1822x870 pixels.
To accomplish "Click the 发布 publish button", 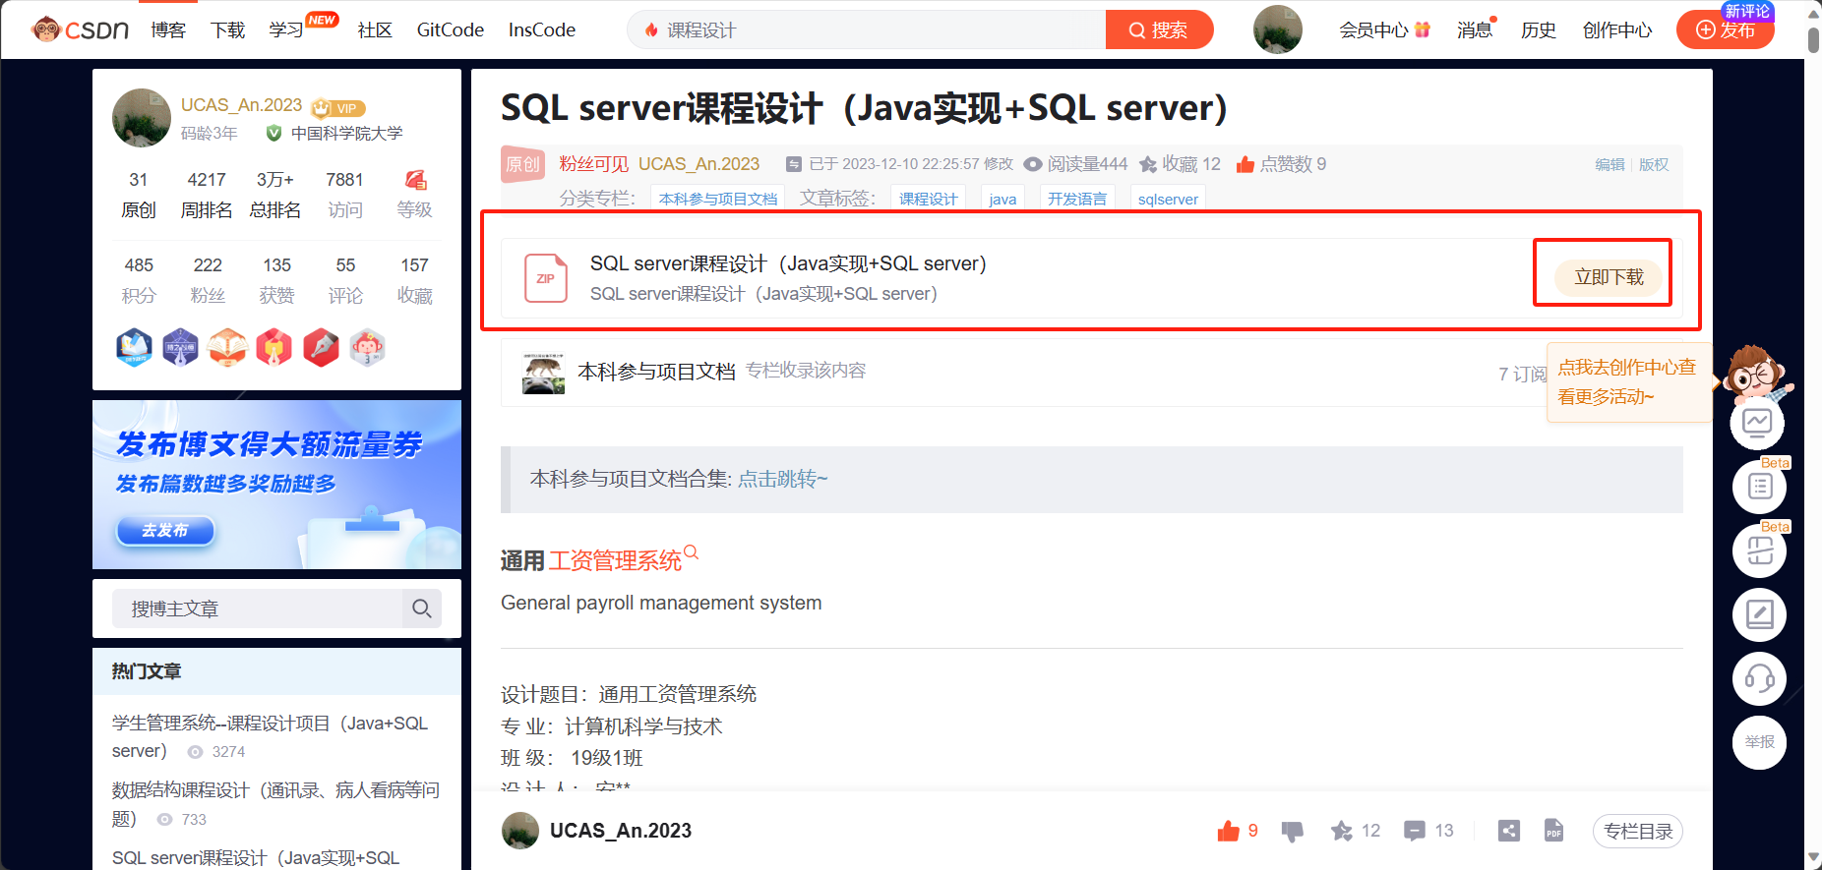I will [x=1726, y=30].
